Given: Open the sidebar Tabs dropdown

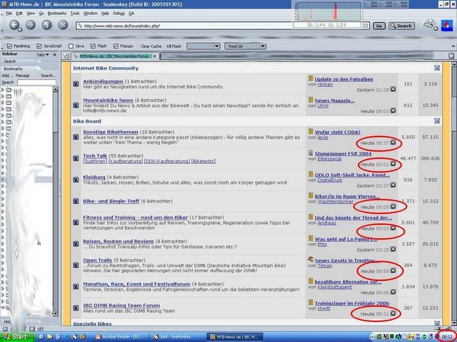Looking at the screenshot, I should (x=43, y=55).
